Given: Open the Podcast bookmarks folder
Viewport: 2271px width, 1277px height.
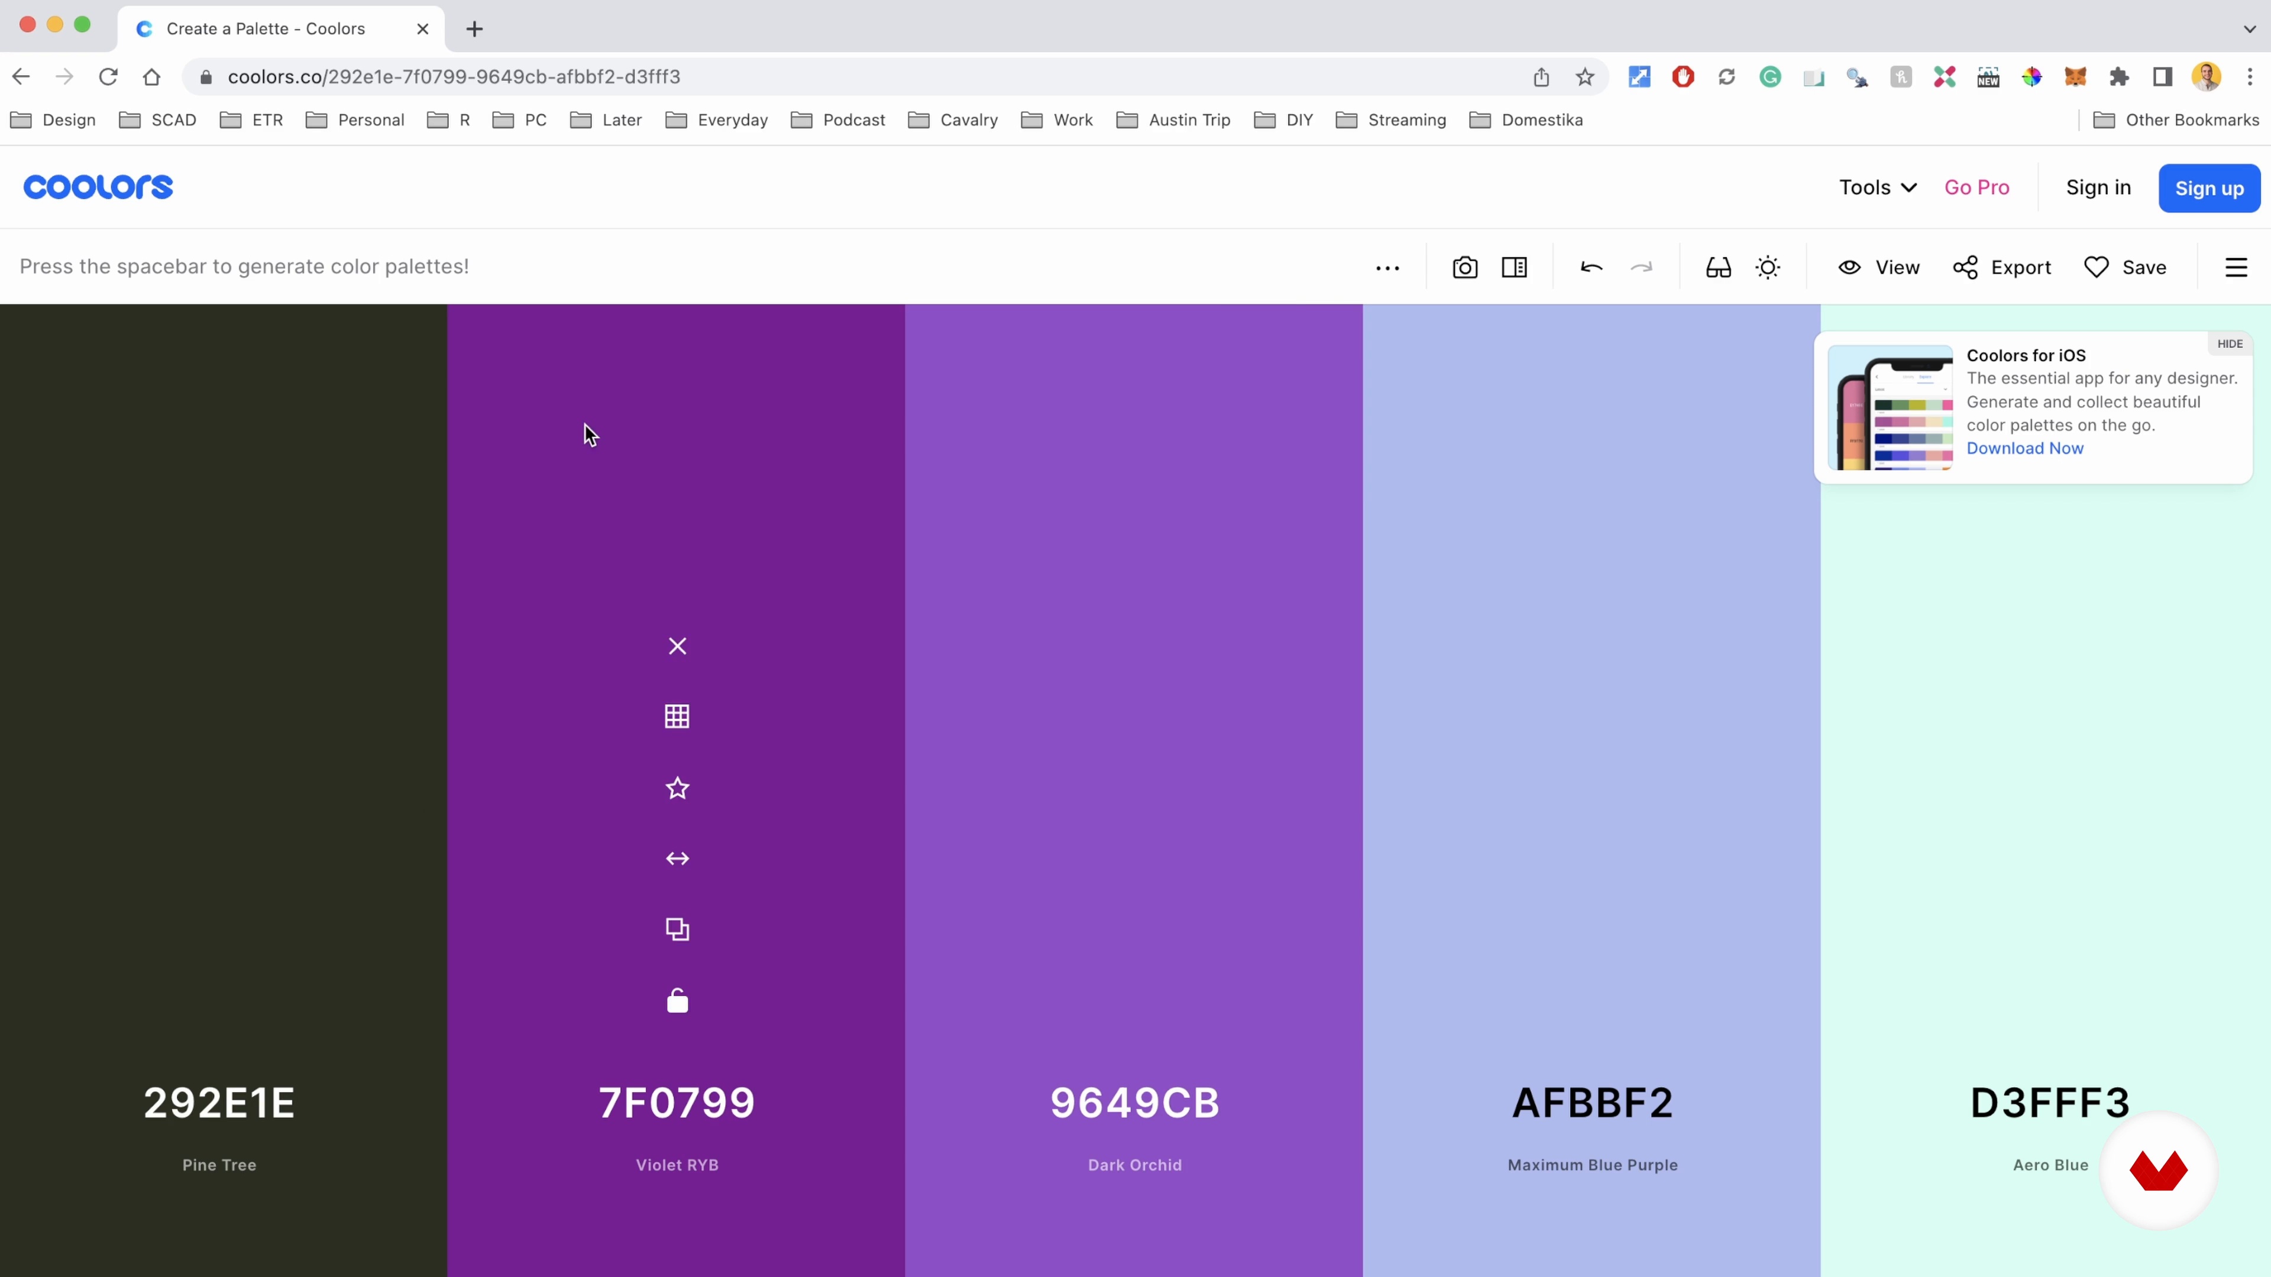Looking at the screenshot, I should click(x=839, y=120).
